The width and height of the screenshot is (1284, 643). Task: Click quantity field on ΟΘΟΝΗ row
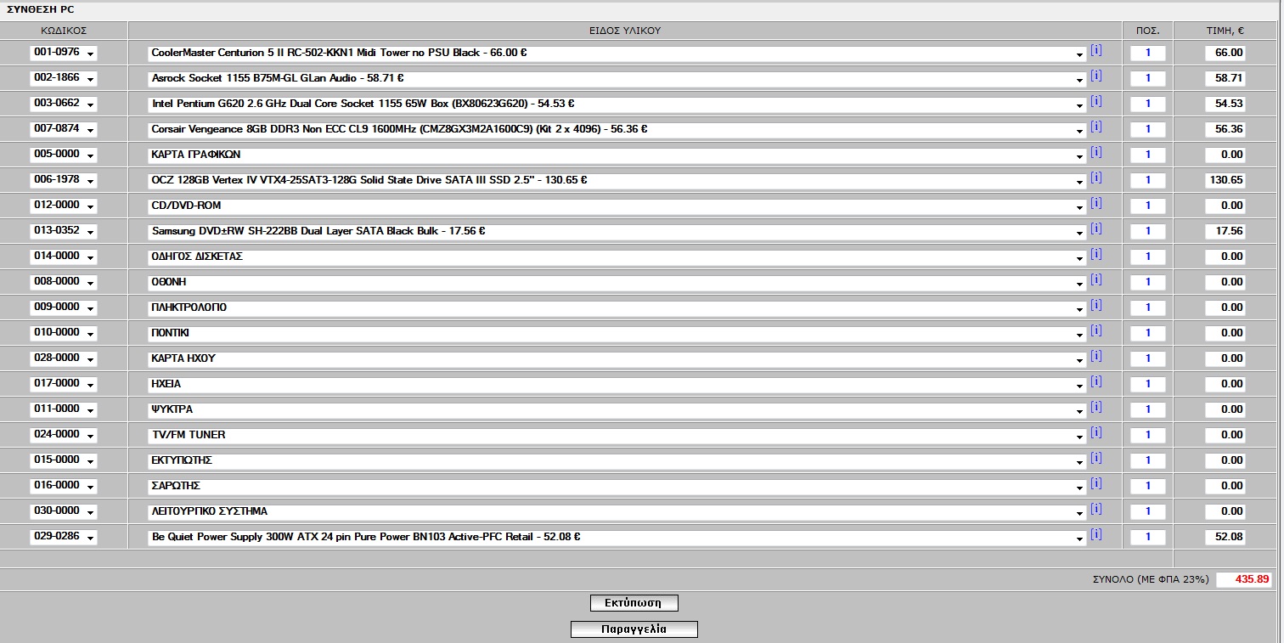tap(1148, 282)
